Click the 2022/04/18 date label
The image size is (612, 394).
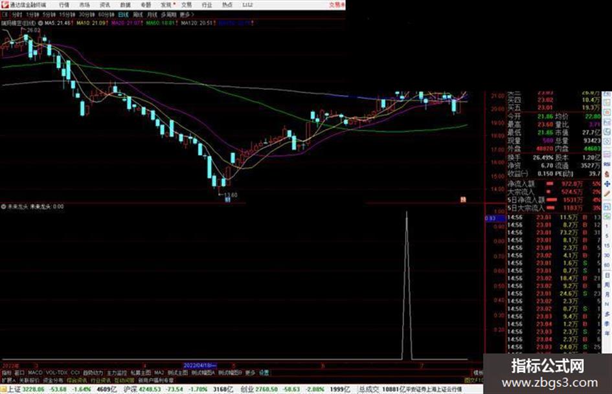pos(200,366)
